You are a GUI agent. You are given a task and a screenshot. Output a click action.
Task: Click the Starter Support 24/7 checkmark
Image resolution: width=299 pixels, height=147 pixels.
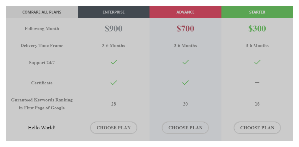[x=257, y=62]
